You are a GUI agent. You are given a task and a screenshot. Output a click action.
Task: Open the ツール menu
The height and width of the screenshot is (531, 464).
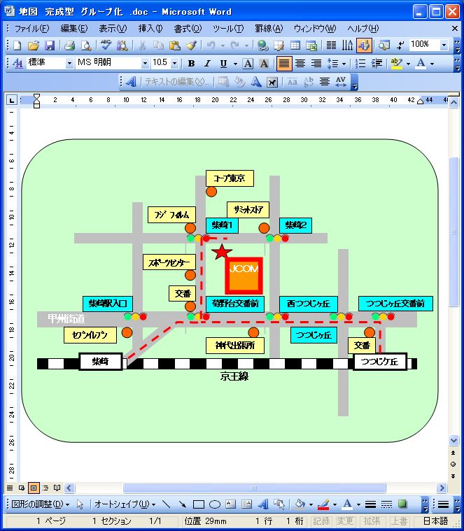[228, 29]
